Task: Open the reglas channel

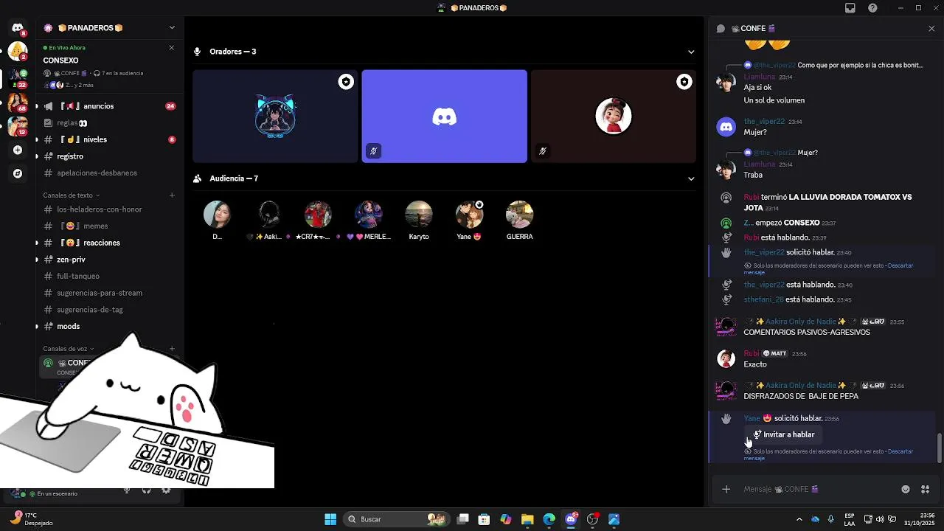Action: pyautogui.click(x=109, y=123)
